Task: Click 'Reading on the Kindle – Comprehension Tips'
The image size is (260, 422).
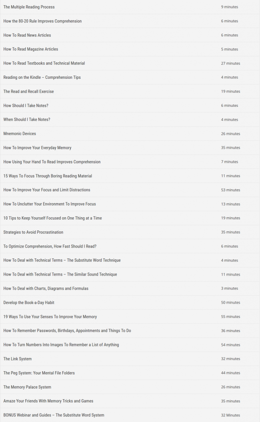Action: point(42,77)
